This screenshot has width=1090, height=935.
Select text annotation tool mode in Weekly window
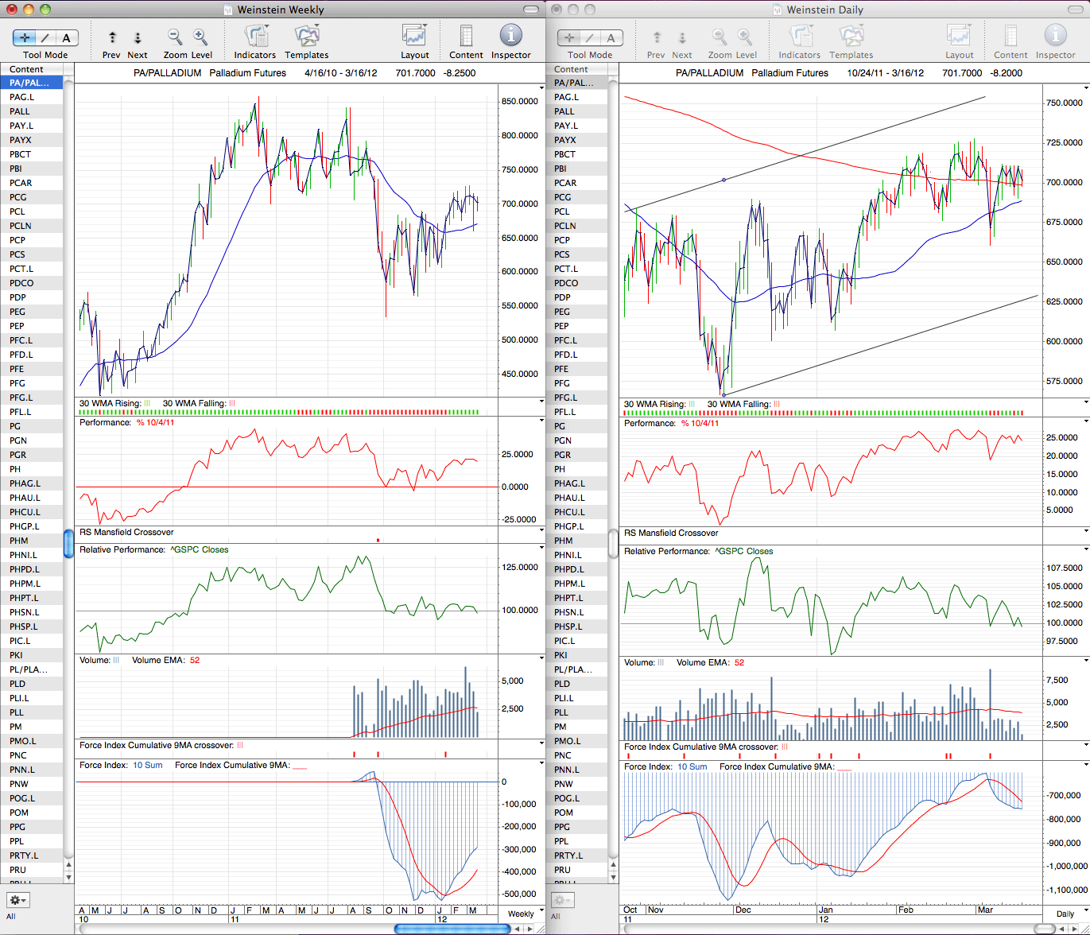(67, 37)
